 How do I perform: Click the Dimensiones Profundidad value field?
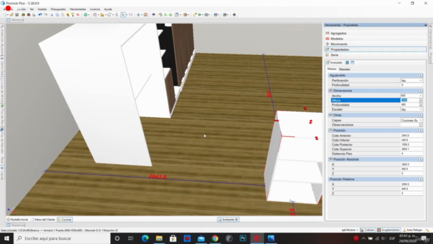[x=410, y=105]
